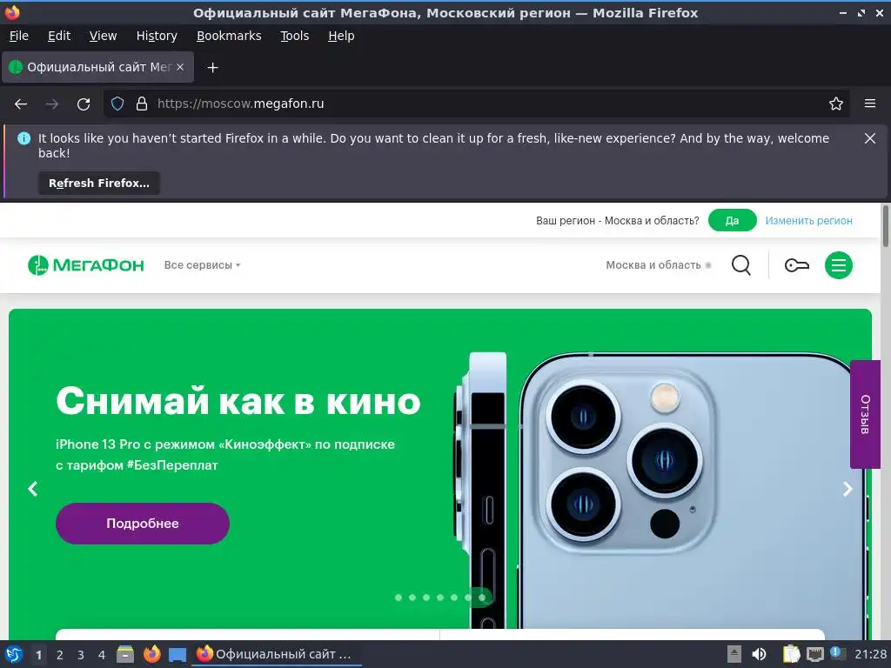
Task: Switch to virtual desktop 1
Action: tap(38, 655)
